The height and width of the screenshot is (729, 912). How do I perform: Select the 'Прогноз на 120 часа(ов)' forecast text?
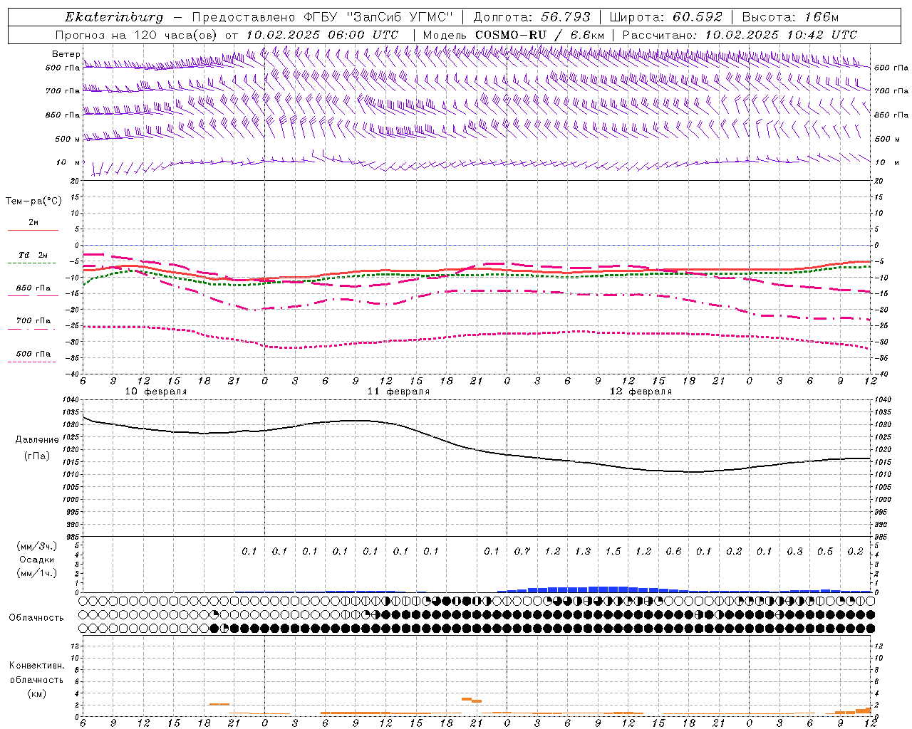click(x=136, y=35)
